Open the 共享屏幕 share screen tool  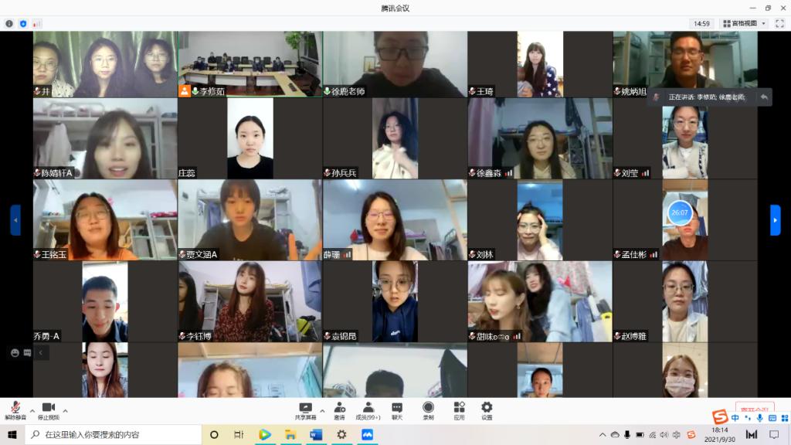coord(305,410)
